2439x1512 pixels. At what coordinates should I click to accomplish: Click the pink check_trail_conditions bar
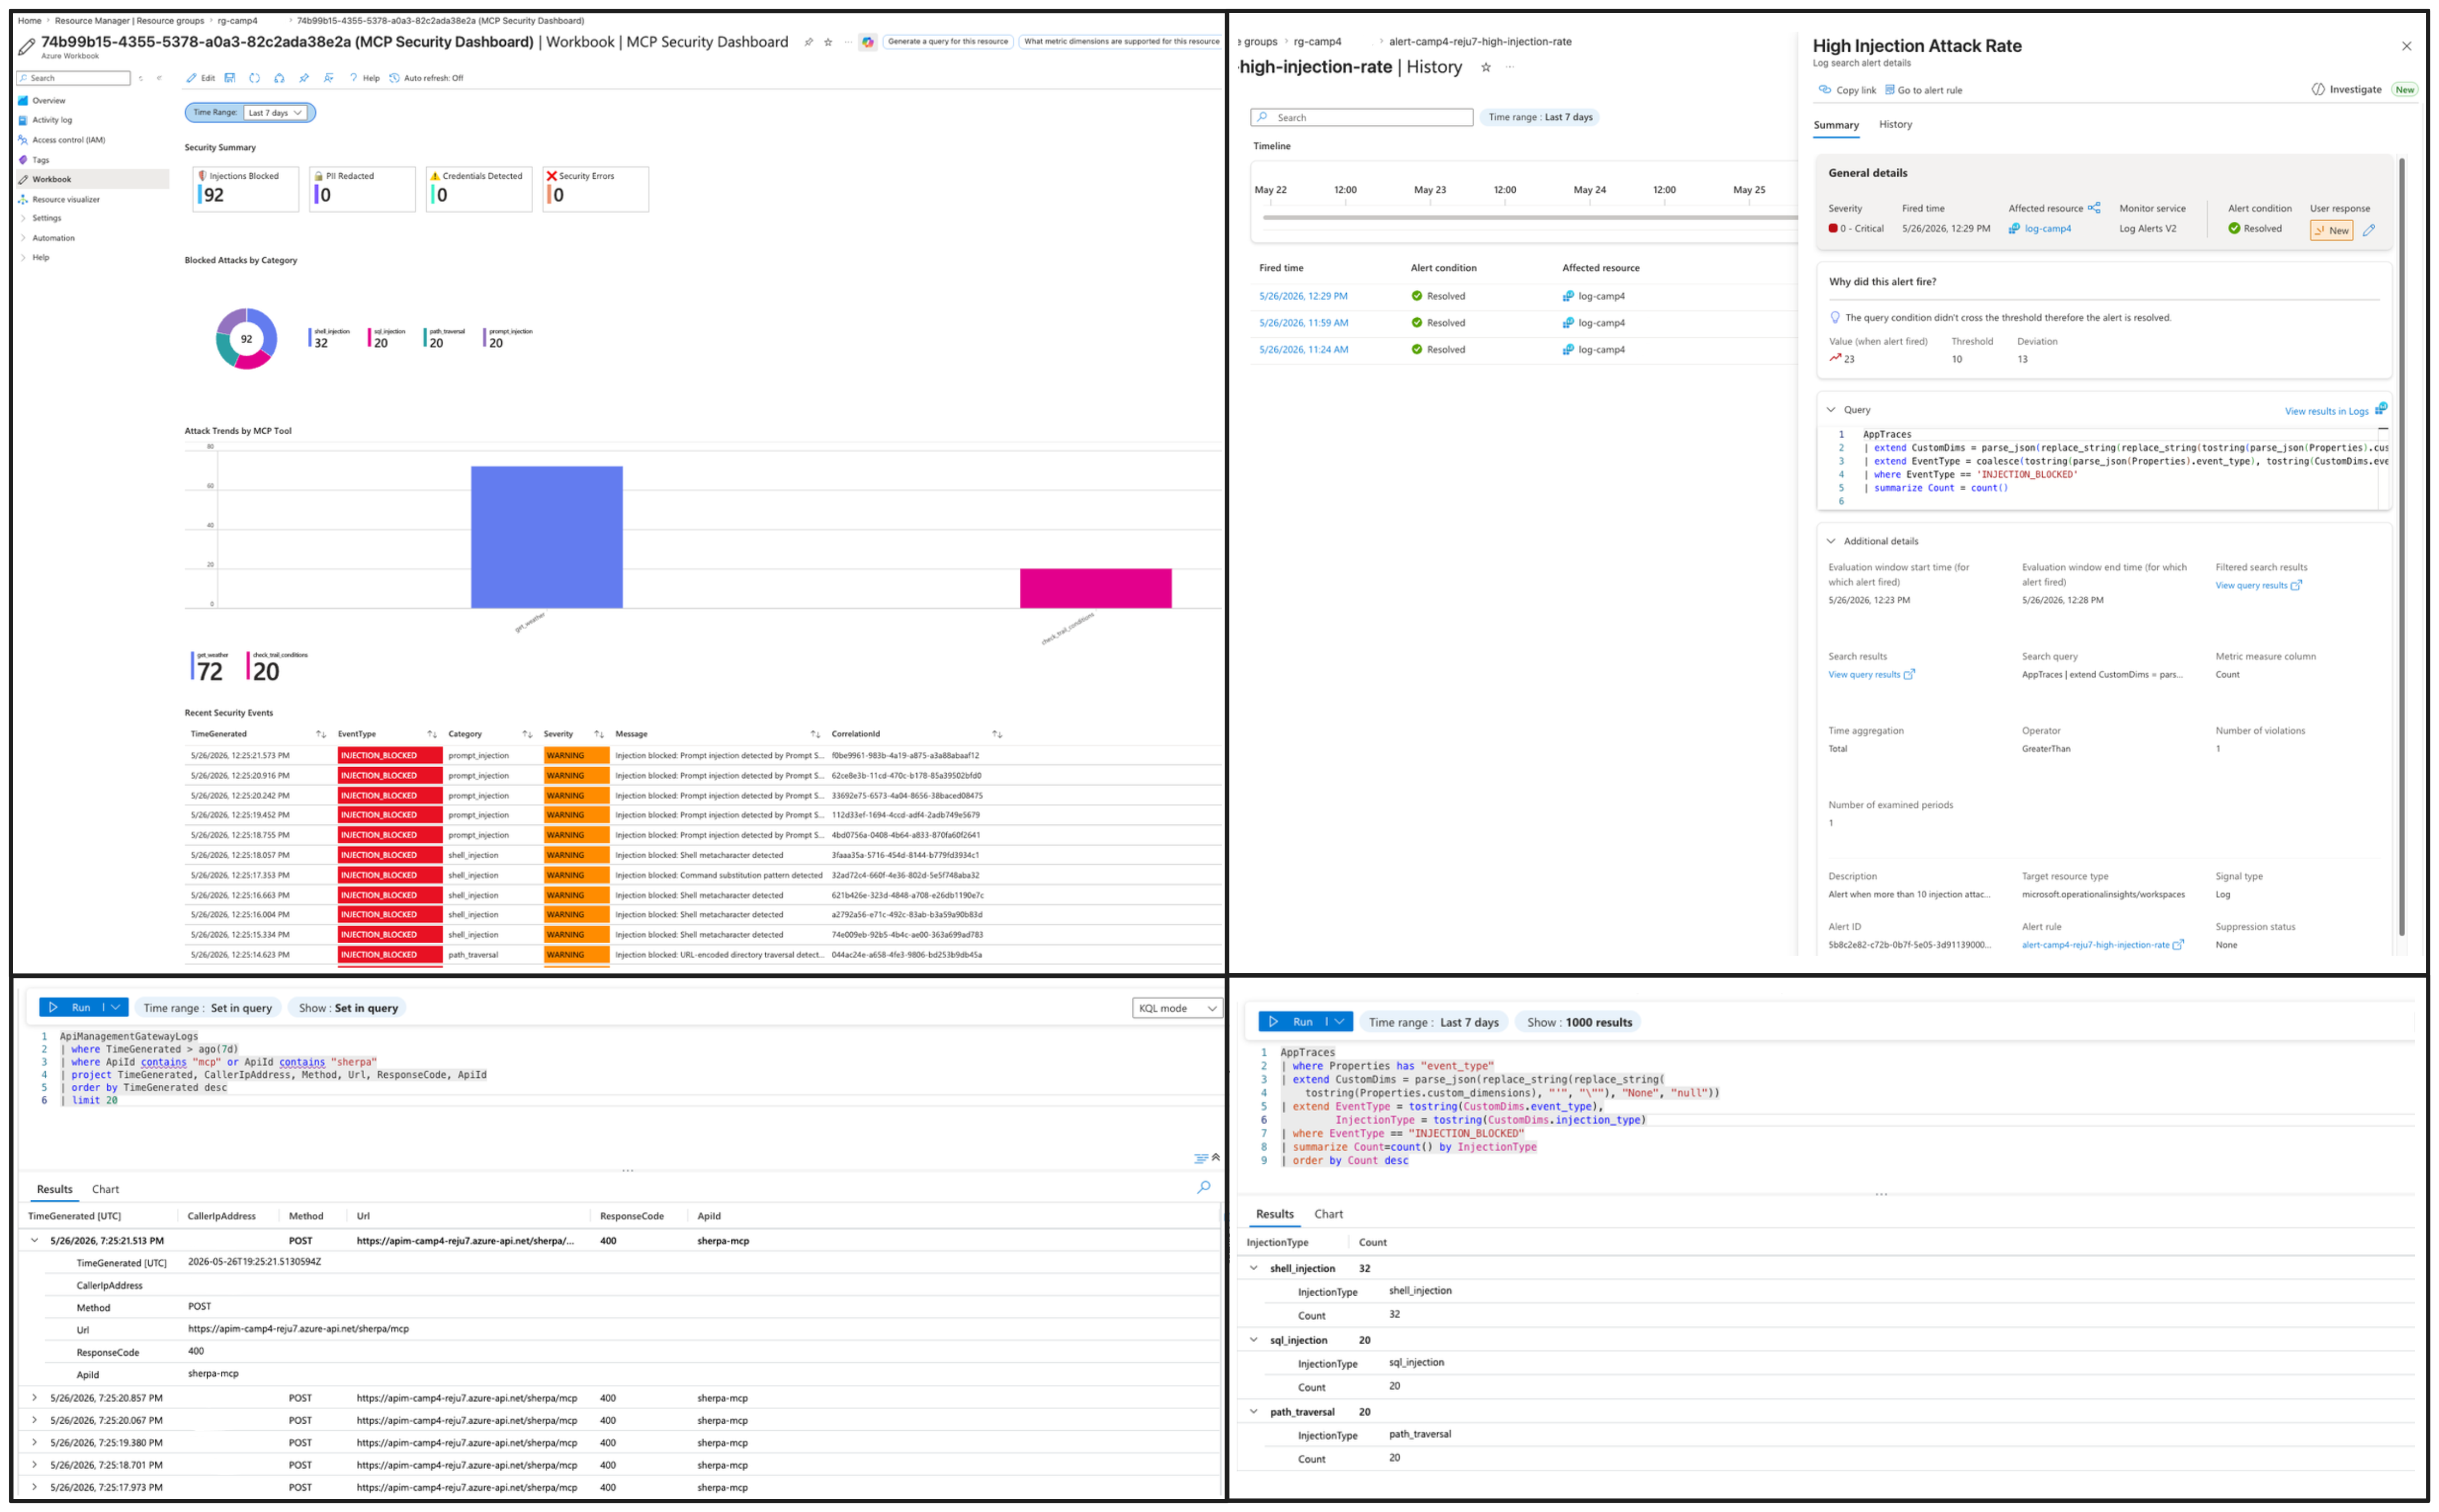(1095, 588)
